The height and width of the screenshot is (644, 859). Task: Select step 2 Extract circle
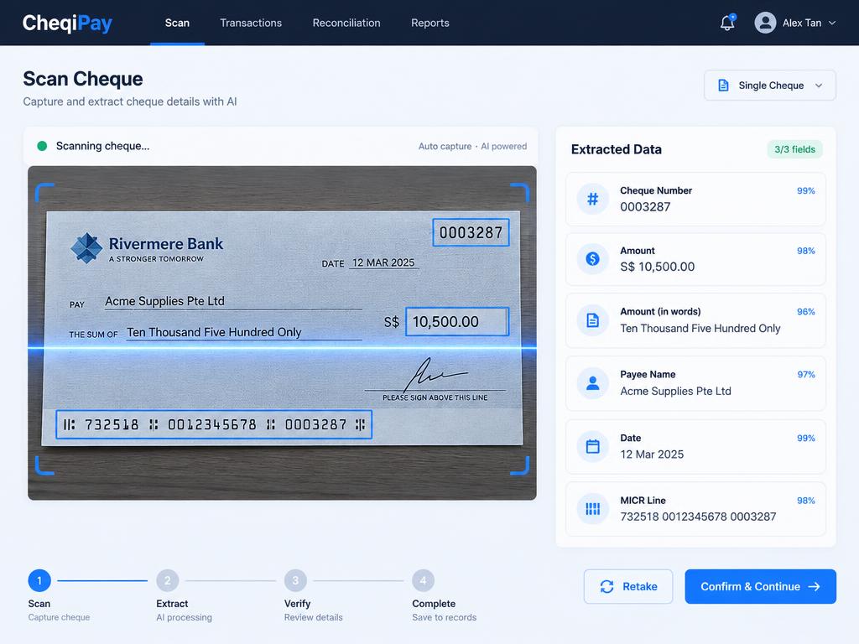[168, 580]
